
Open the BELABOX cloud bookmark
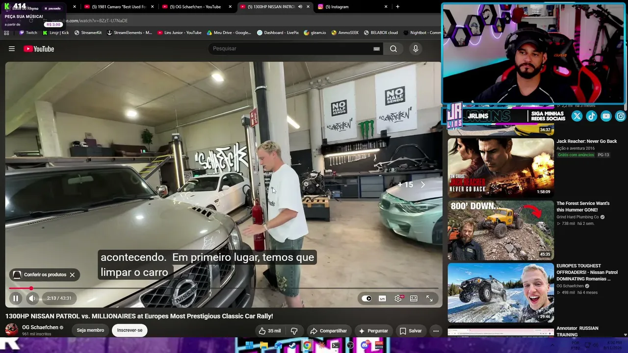click(380, 33)
